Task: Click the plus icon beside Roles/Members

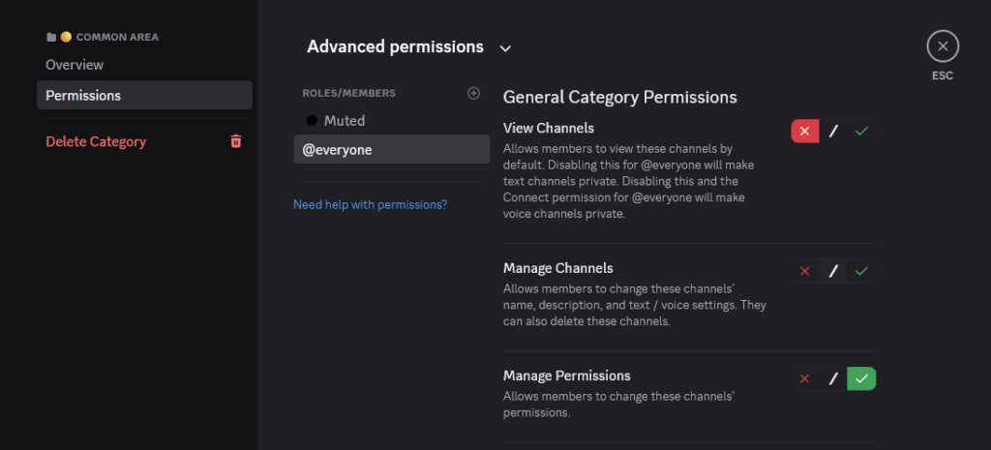Action: [x=473, y=93]
